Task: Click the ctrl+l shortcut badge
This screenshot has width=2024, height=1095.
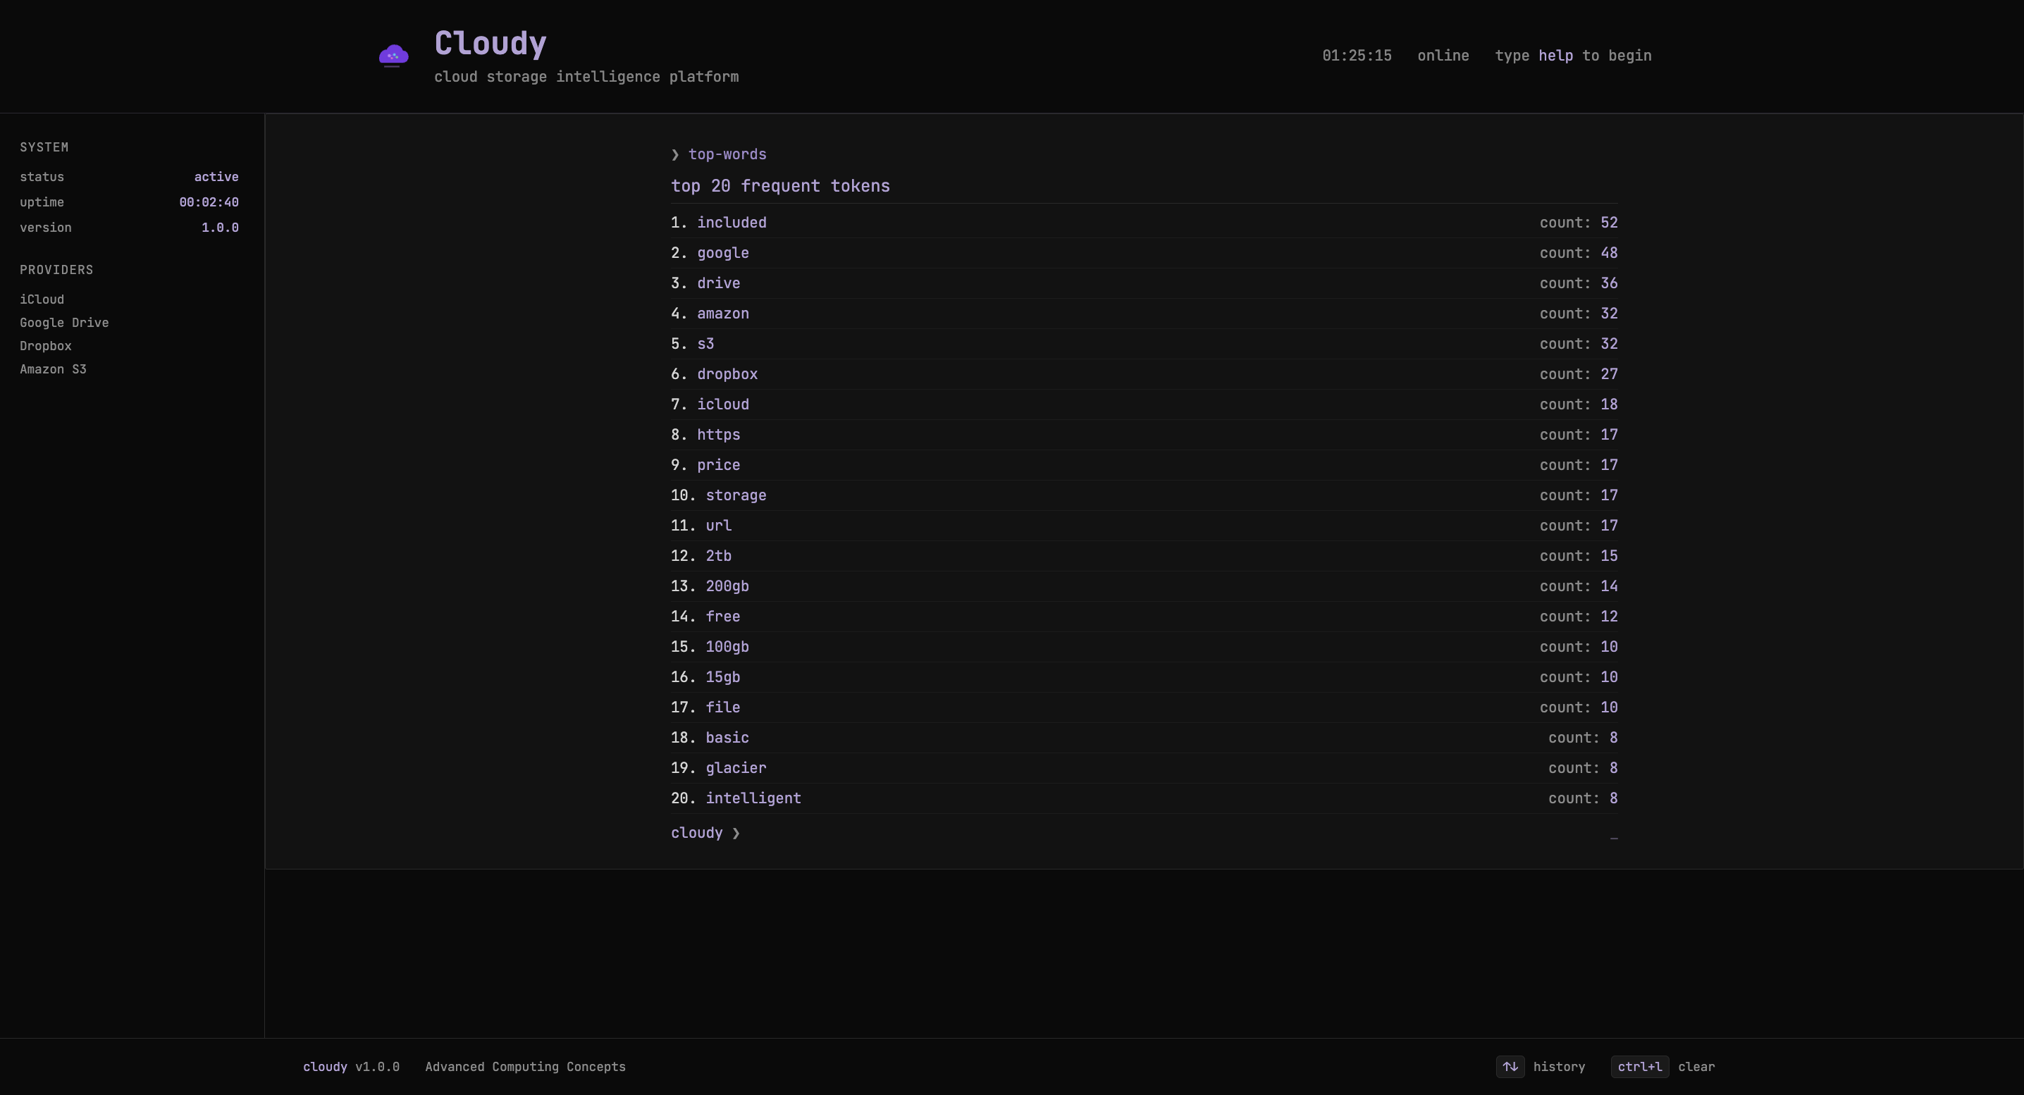Action: (1639, 1067)
